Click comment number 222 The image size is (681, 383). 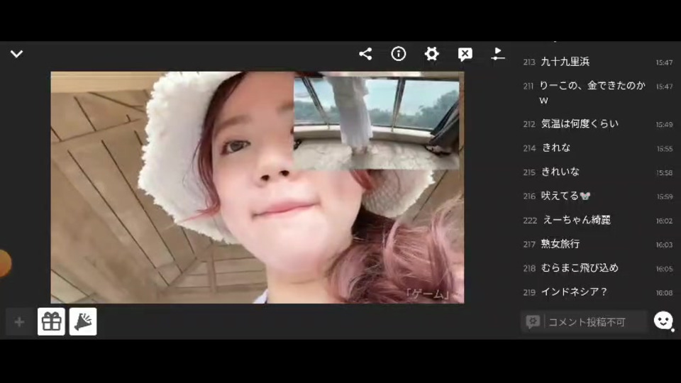(x=530, y=221)
